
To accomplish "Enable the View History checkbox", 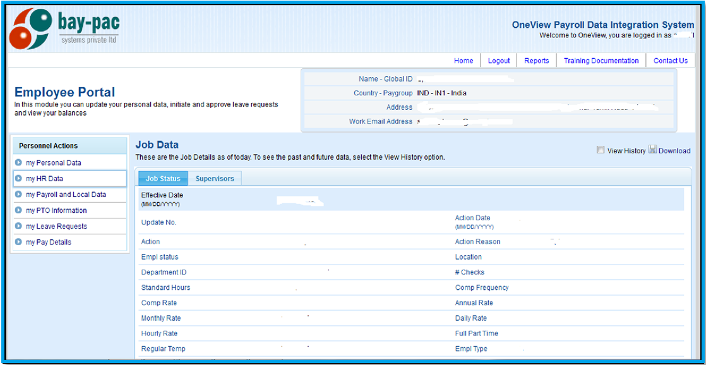I will pos(601,150).
